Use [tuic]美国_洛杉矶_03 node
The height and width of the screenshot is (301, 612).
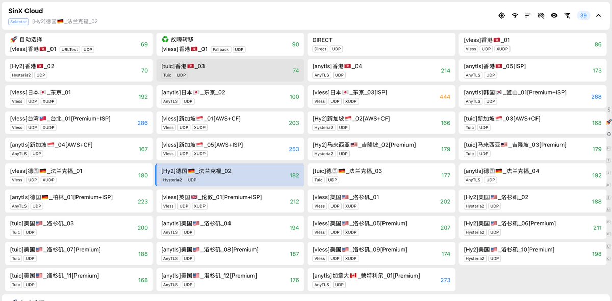(x=79, y=228)
